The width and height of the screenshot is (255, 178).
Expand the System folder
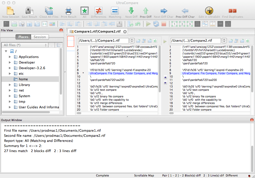(10, 96)
